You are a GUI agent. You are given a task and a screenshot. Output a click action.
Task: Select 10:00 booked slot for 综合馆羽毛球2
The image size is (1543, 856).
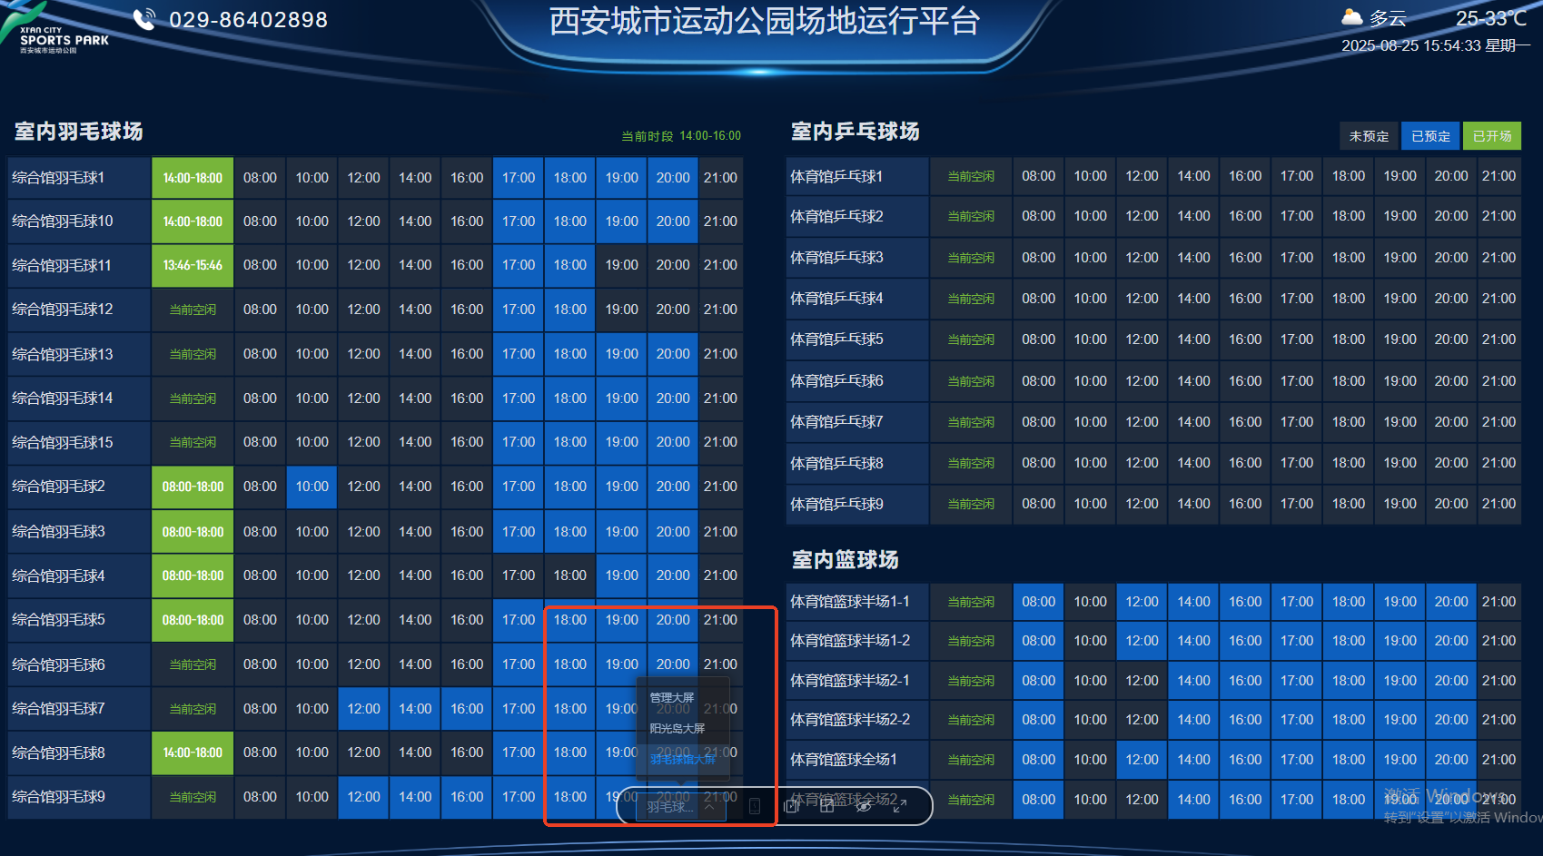pos(312,487)
